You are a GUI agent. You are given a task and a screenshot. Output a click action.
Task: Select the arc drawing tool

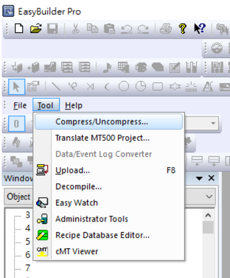point(107,87)
